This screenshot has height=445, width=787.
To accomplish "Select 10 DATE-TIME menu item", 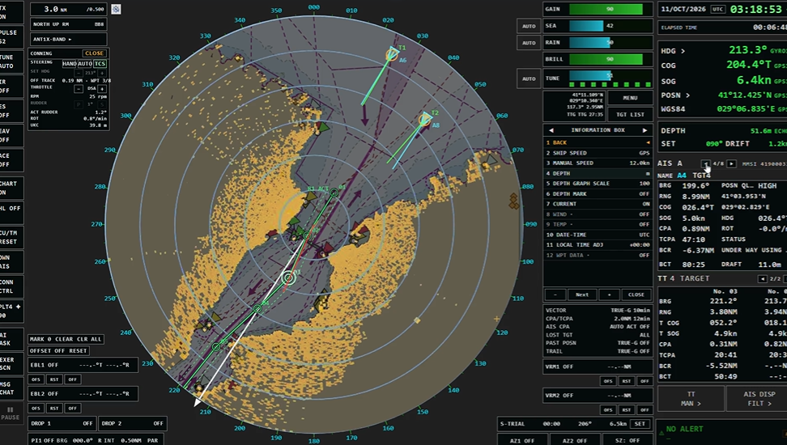I will coord(598,235).
